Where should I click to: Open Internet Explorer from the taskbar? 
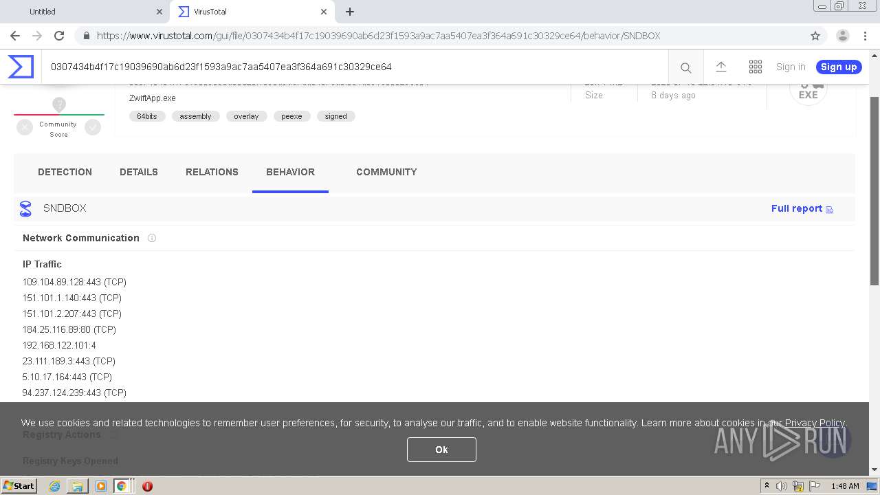tap(54, 486)
